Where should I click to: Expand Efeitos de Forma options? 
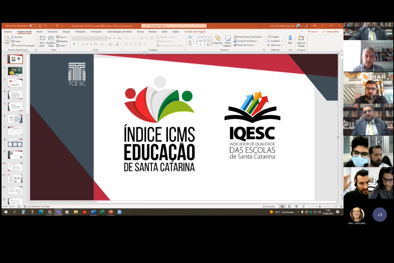click(244, 45)
